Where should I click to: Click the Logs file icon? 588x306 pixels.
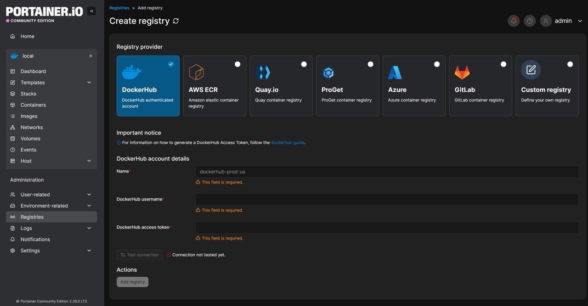(12, 228)
